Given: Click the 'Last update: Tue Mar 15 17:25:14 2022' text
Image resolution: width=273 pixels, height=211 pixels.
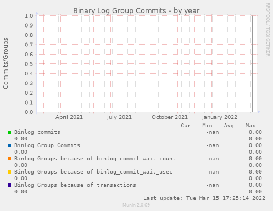Looking at the screenshot, I should click(x=204, y=198).
